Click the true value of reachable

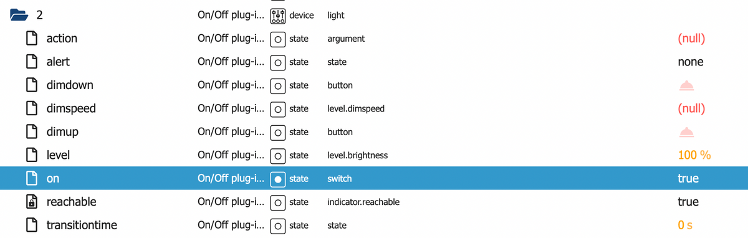click(x=688, y=202)
